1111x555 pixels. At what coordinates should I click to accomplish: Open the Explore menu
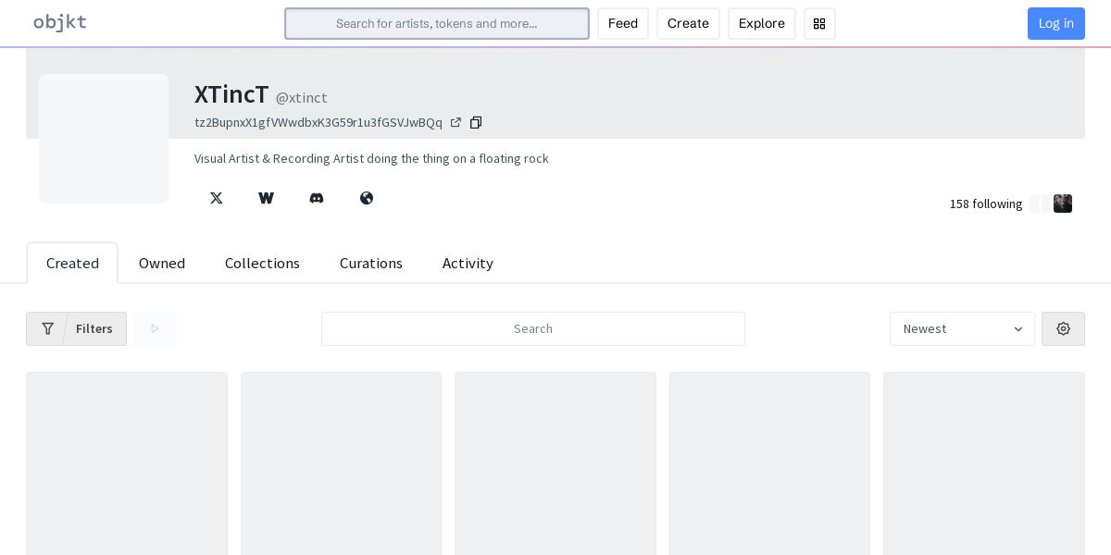tap(761, 24)
